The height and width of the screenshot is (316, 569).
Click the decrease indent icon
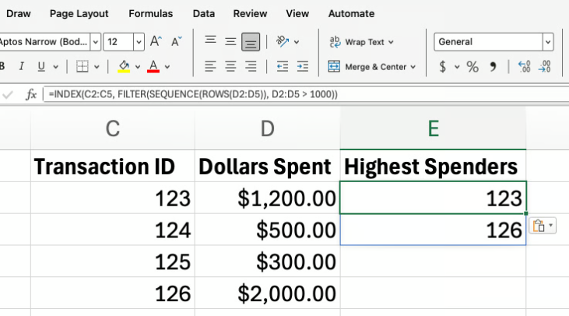(x=282, y=67)
